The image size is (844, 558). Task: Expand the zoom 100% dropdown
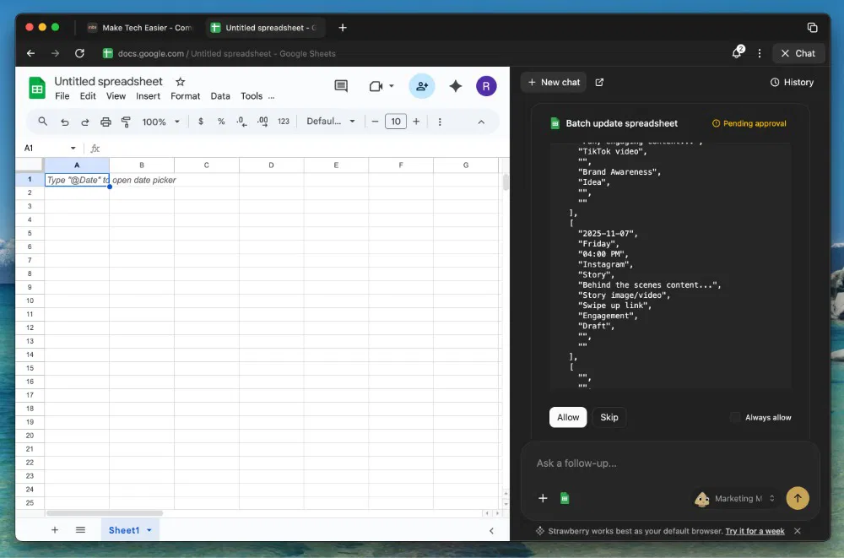[x=160, y=122]
